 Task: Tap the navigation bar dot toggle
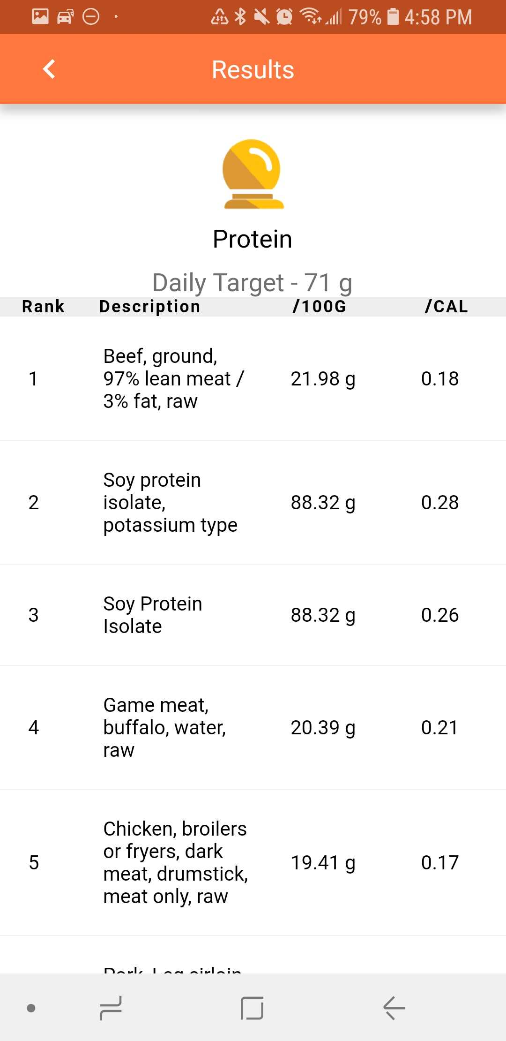click(31, 1008)
